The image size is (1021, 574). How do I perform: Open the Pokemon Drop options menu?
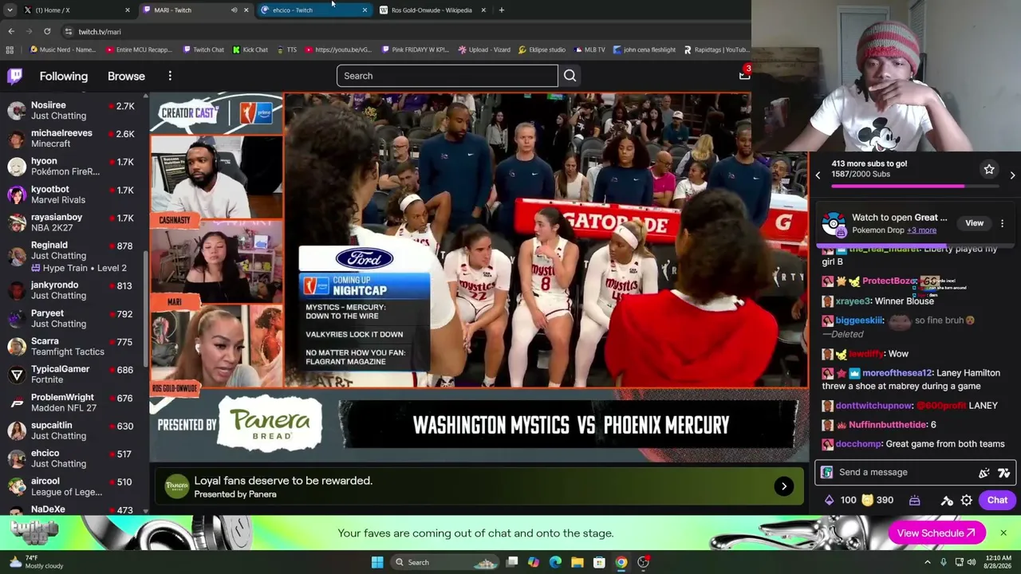click(x=1002, y=223)
